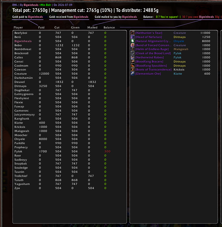Click the Player column header
This screenshot has height=227, width=222.
coord(18,28)
